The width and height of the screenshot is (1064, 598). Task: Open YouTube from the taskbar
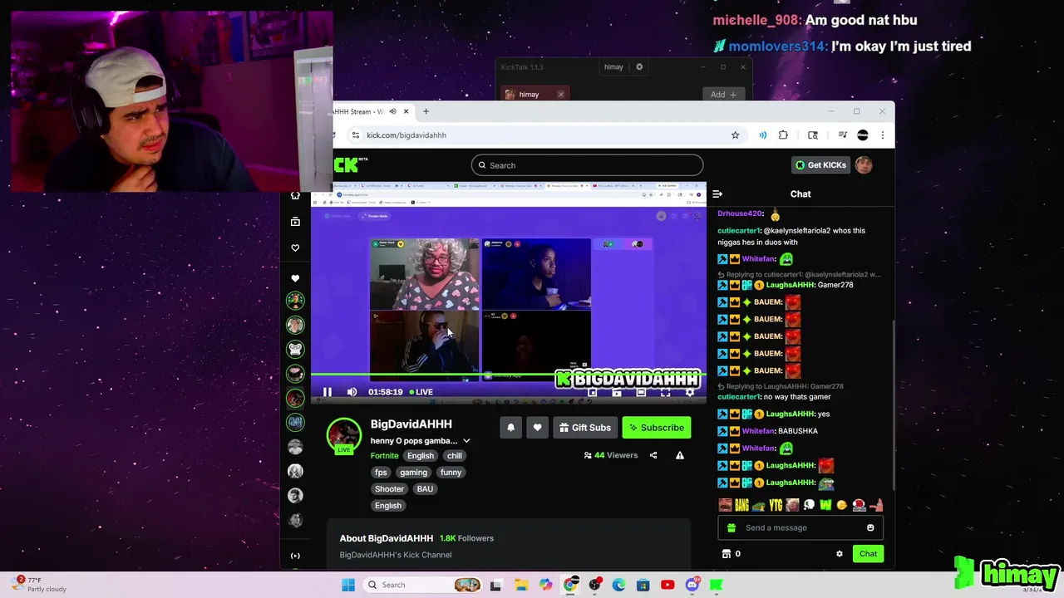pos(667,585)
